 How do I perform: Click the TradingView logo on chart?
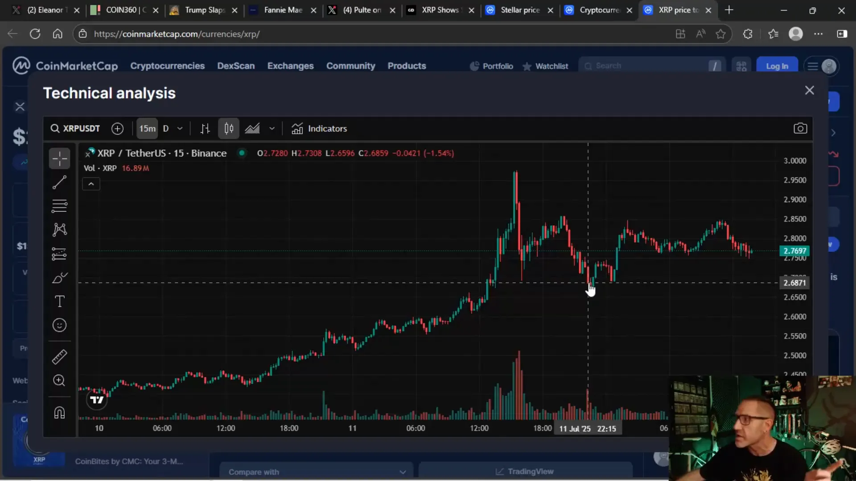point(97,399)
